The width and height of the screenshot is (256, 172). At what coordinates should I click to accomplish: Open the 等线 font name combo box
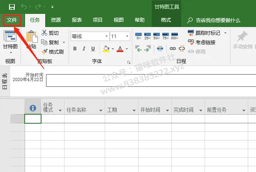tap(90, 36)
